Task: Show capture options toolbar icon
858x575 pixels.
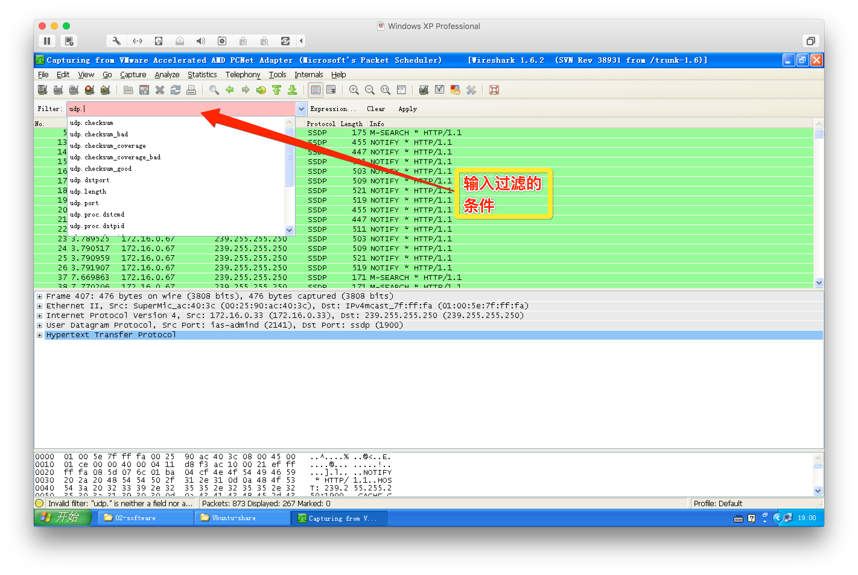Action: click(58, 90)
